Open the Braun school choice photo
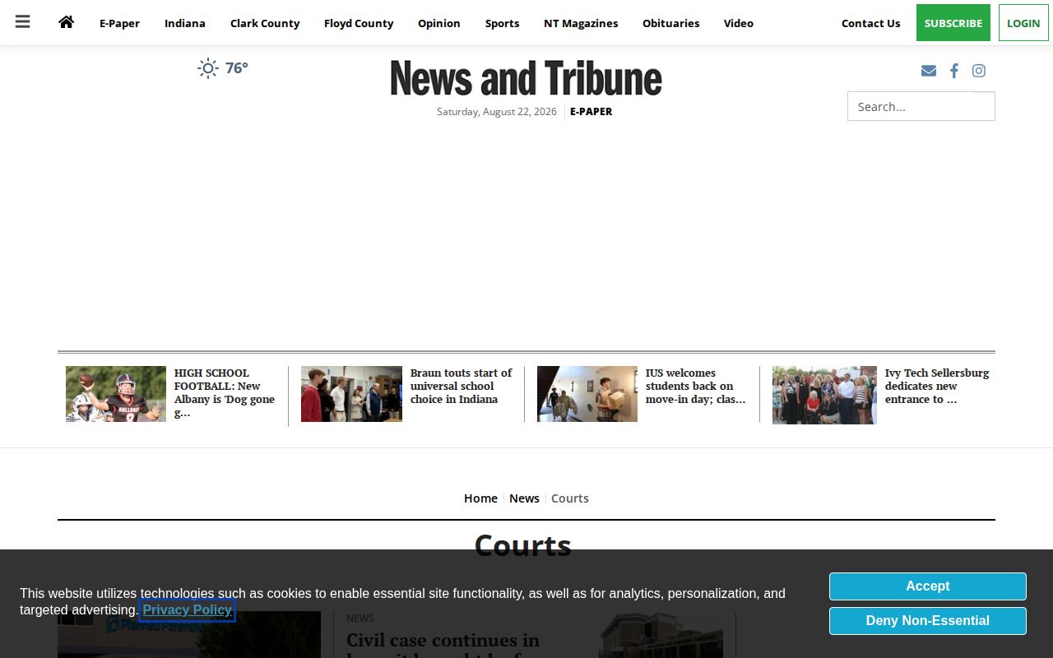The width and height of the screenshot is (1053, 658). [x=351, y=394]
